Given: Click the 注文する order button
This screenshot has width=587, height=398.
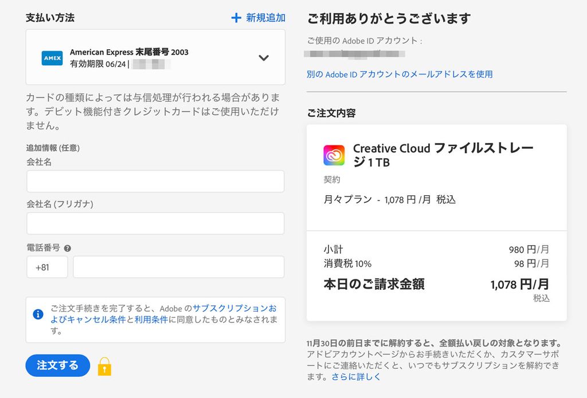Looking at the screenshot, I should [57, 365].
